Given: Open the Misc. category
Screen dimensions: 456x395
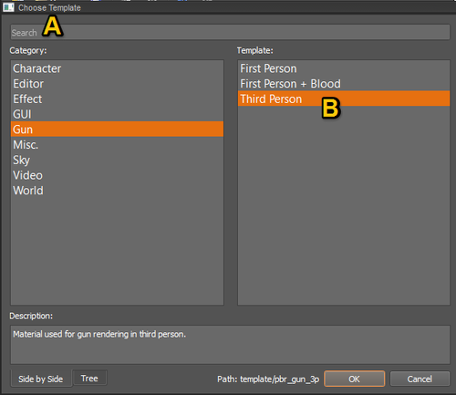Looking at the screenshot, I should (x=117, y=145).
